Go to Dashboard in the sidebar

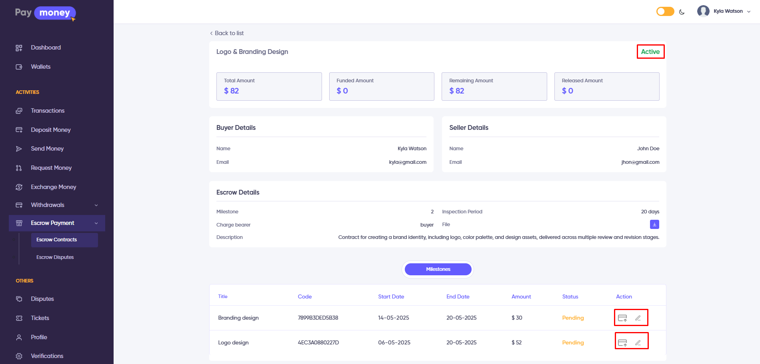[x=46, y=48]
